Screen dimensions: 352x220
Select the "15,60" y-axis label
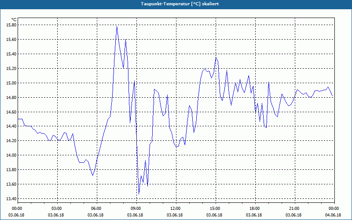(x=11, y=40)
